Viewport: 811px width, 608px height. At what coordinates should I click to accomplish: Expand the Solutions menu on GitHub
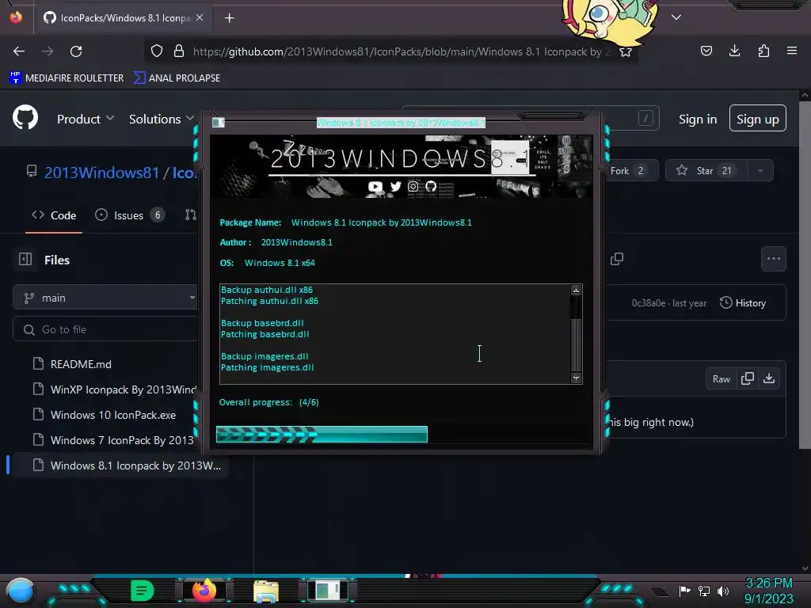tap(162, 119)
